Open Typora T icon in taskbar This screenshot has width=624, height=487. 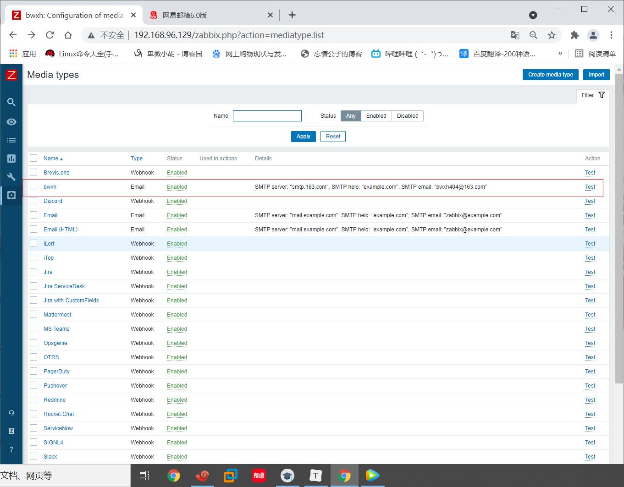click(x=316, y=476)
